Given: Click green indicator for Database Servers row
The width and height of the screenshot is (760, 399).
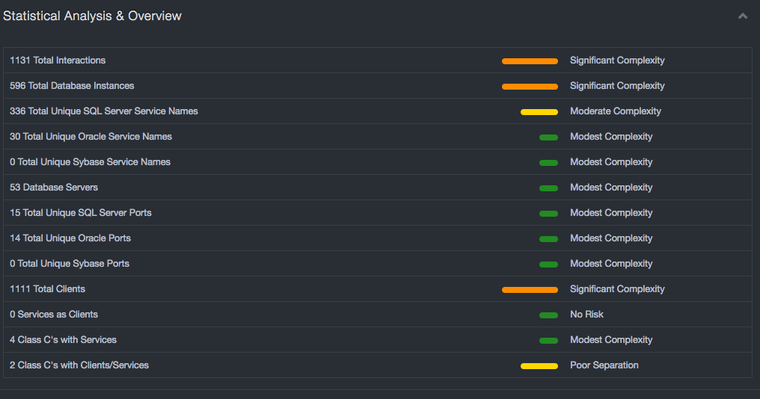Looking at the screenshot, I should point(548,188).
